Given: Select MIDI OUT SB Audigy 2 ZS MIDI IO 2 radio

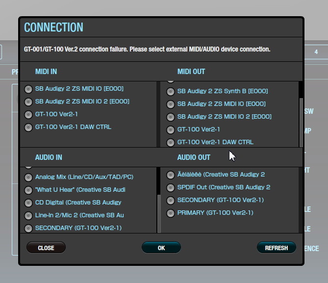Looking at the screenshot, I should coord(171,117).
